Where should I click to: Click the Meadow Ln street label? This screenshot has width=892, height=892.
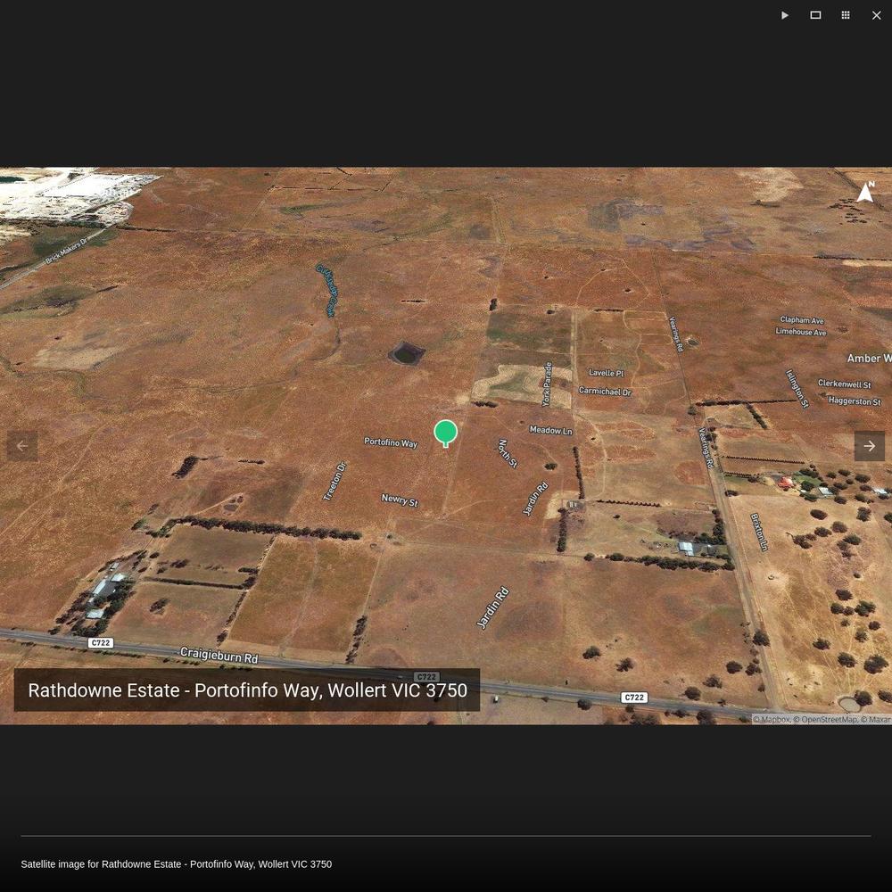550,430
